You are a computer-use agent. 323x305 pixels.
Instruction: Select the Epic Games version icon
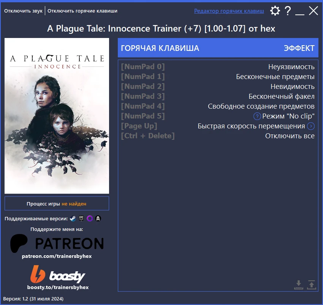[x=81, y=218]
